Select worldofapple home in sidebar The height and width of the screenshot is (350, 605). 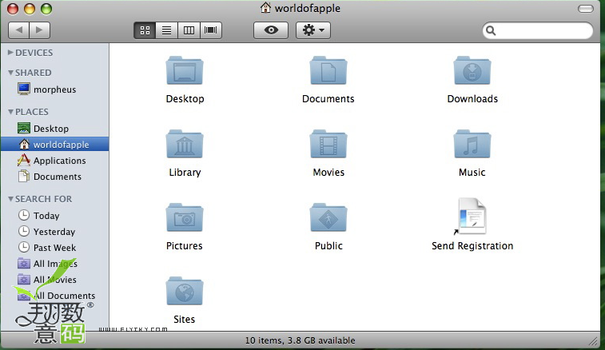coord(54,145)
